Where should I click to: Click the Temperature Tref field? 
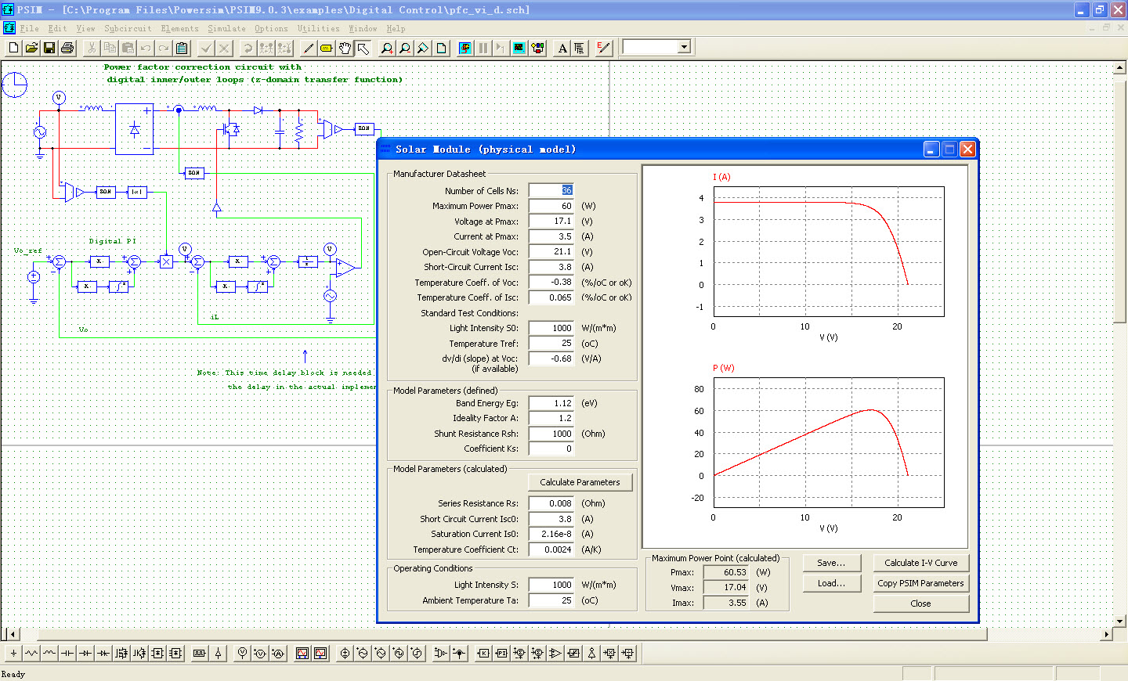coord(551,343)
